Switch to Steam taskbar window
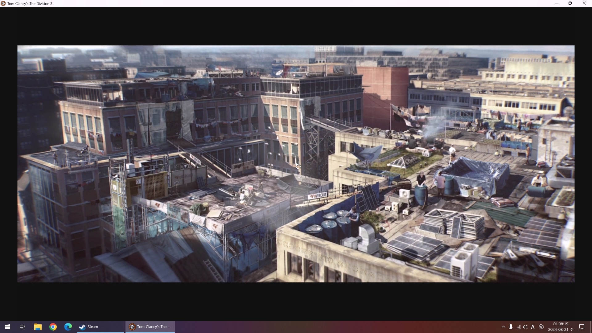The height and width of the screenshot is (333, 592). pos(100,327)
